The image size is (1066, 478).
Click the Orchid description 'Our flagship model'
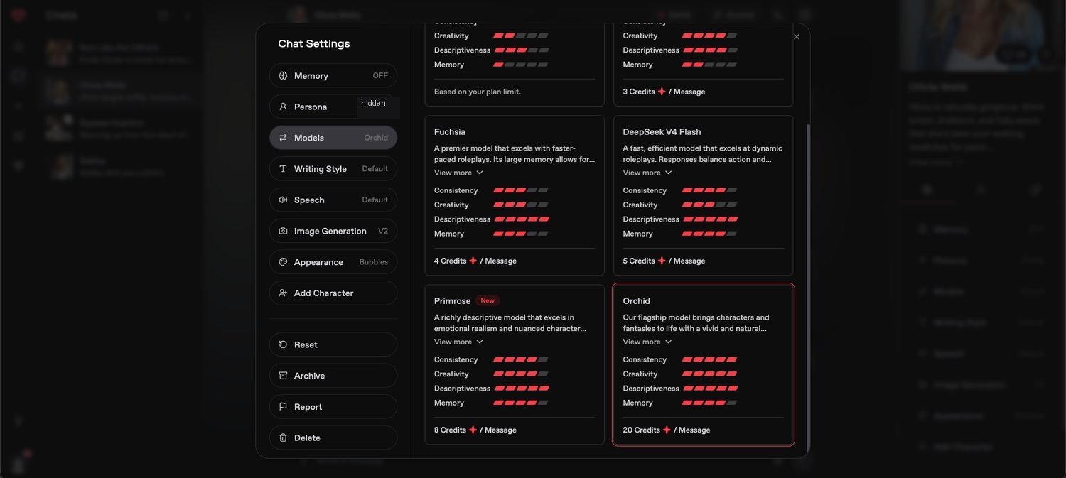(x=696, y=323)
